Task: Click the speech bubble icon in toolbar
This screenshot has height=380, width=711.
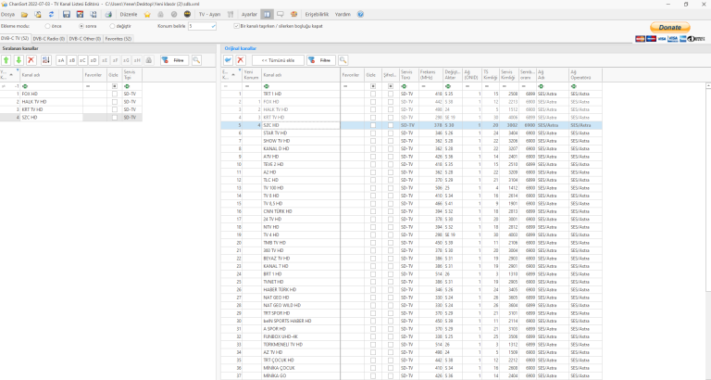Action: click(x=281, y=15)
